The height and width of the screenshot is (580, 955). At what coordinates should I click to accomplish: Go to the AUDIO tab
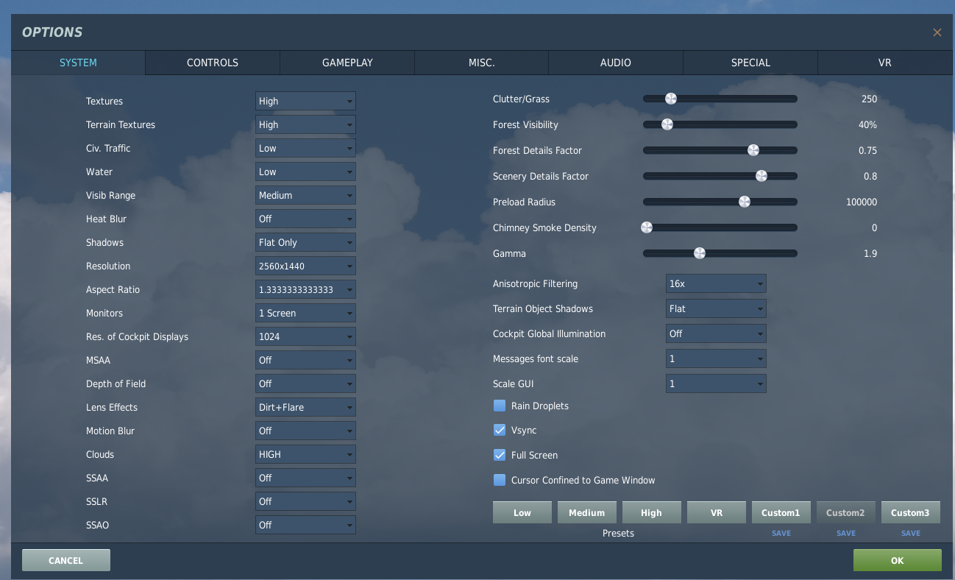click(x=616, y=63)
